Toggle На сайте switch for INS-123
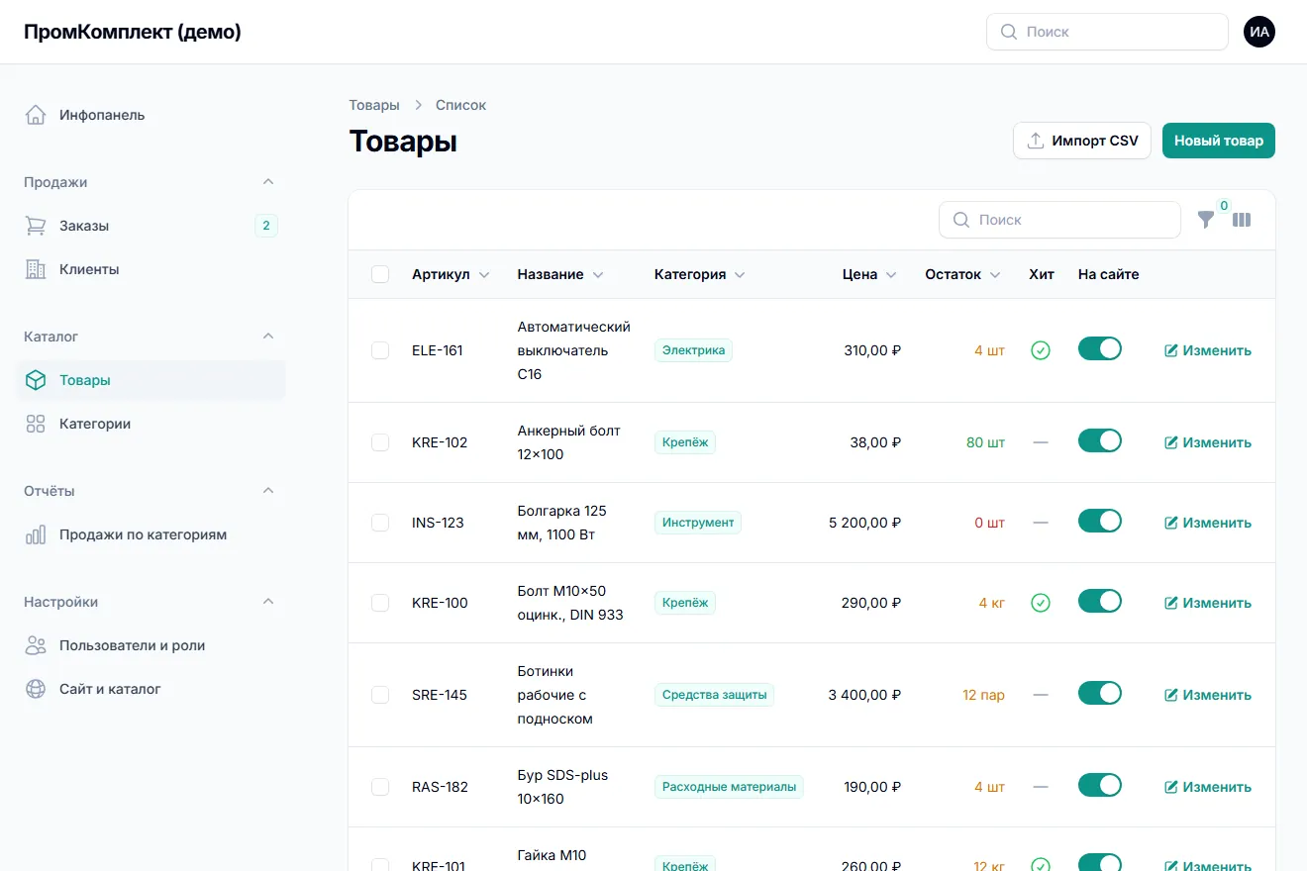 coord(1100,521)
